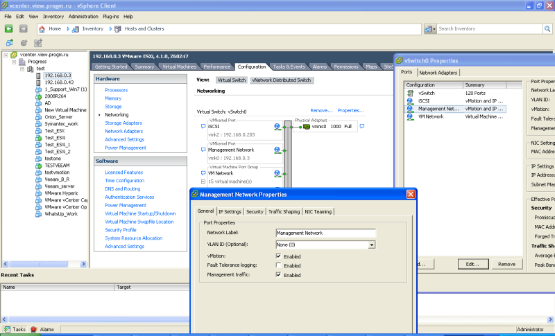555x336 pixels.
Task: Click the search magnifier icon
Action: [547, 29]
